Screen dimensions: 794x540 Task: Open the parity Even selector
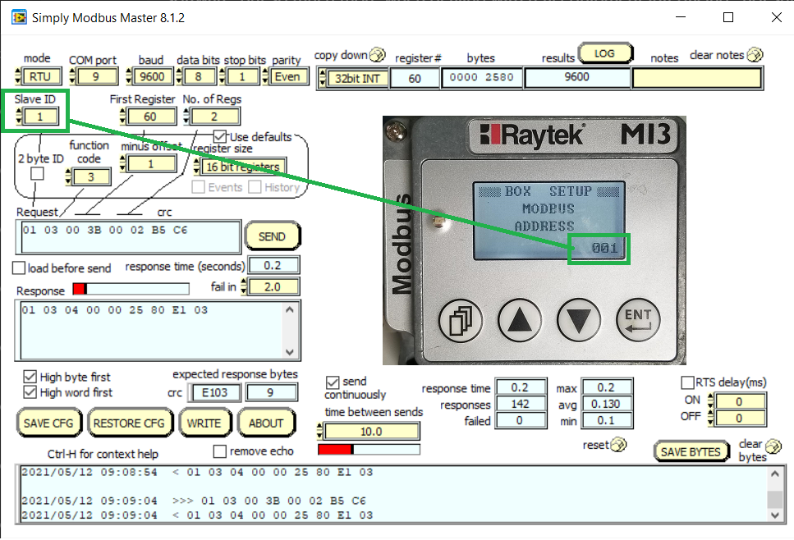pos(287,76)
